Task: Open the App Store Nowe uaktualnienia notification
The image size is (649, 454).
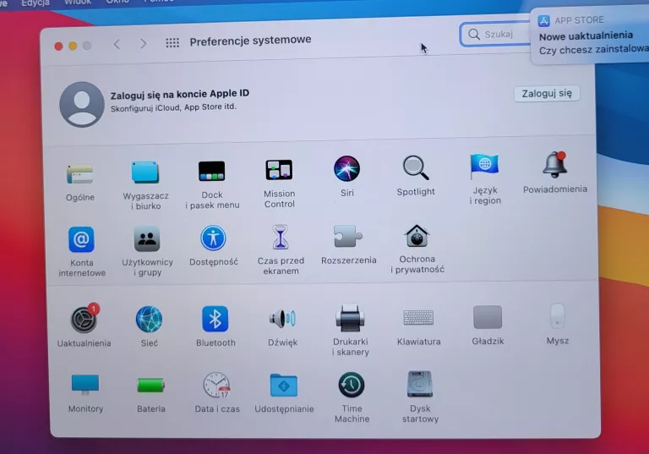Action: click(x=589, y=36)
